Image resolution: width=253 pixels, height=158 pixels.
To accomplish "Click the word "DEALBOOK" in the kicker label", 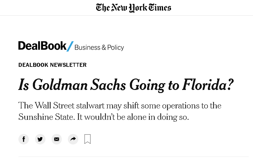I will [33, 65].
